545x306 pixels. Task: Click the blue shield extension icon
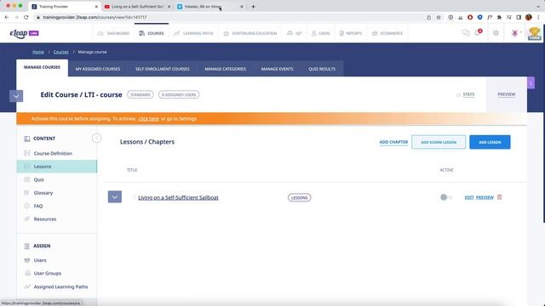(479, 17)
